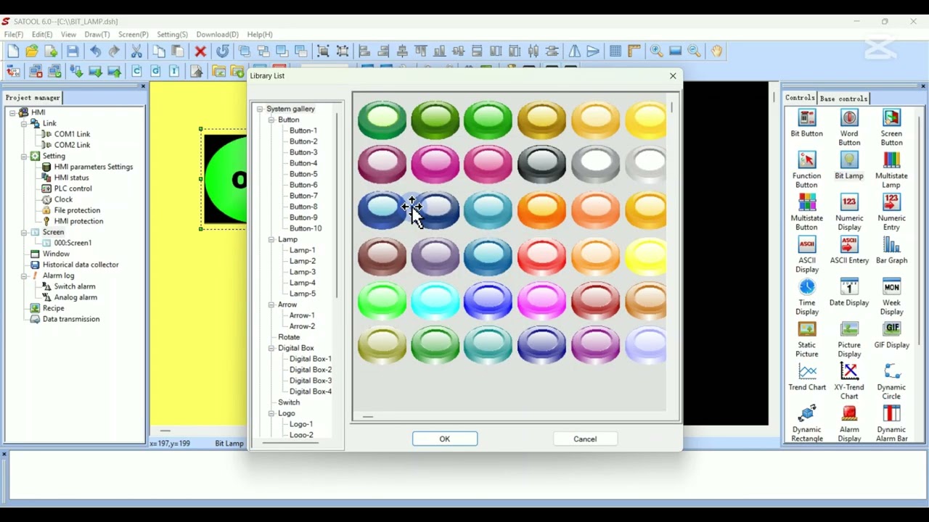Select the Alarm Display control
929x522 pixels.
click(849, 424)
